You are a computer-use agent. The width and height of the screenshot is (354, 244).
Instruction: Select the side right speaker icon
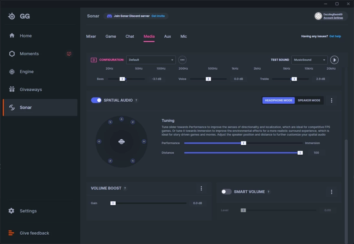pyautogui.click(x=144, y=141)
